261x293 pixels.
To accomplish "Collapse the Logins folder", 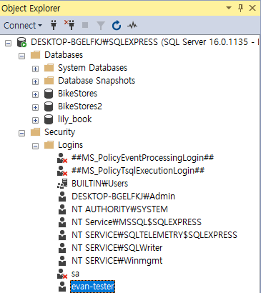I will click(35, 146).
